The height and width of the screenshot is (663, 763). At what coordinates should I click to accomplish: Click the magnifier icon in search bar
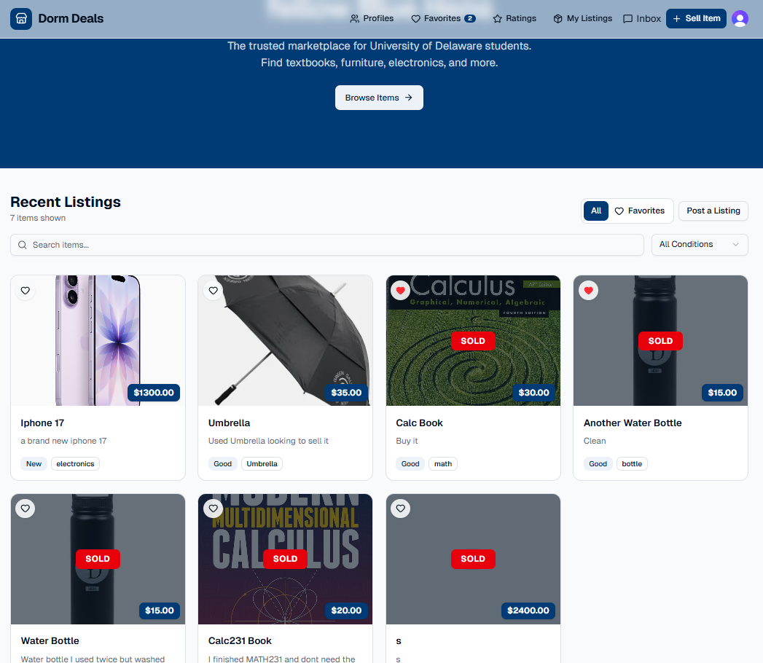point(23,245)
